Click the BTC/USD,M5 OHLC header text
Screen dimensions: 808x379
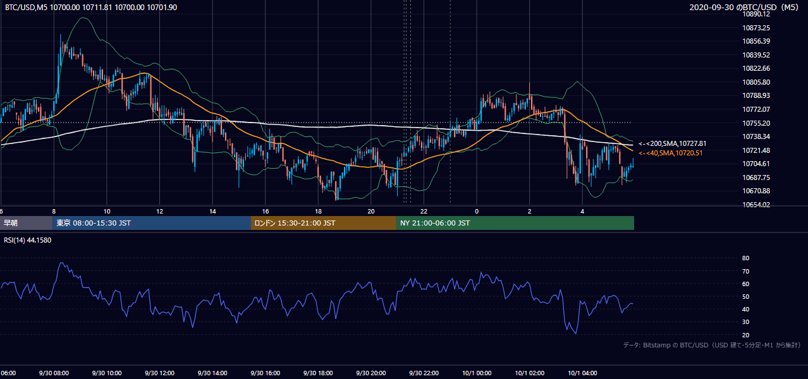[91, 7]
